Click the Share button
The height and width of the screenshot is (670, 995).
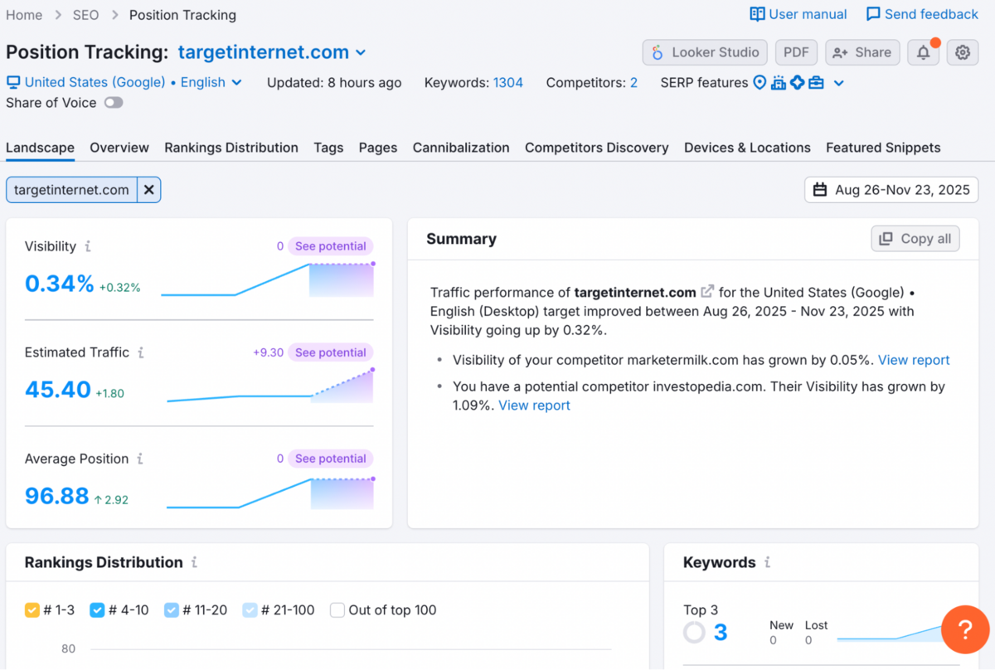tap(862, 52)
